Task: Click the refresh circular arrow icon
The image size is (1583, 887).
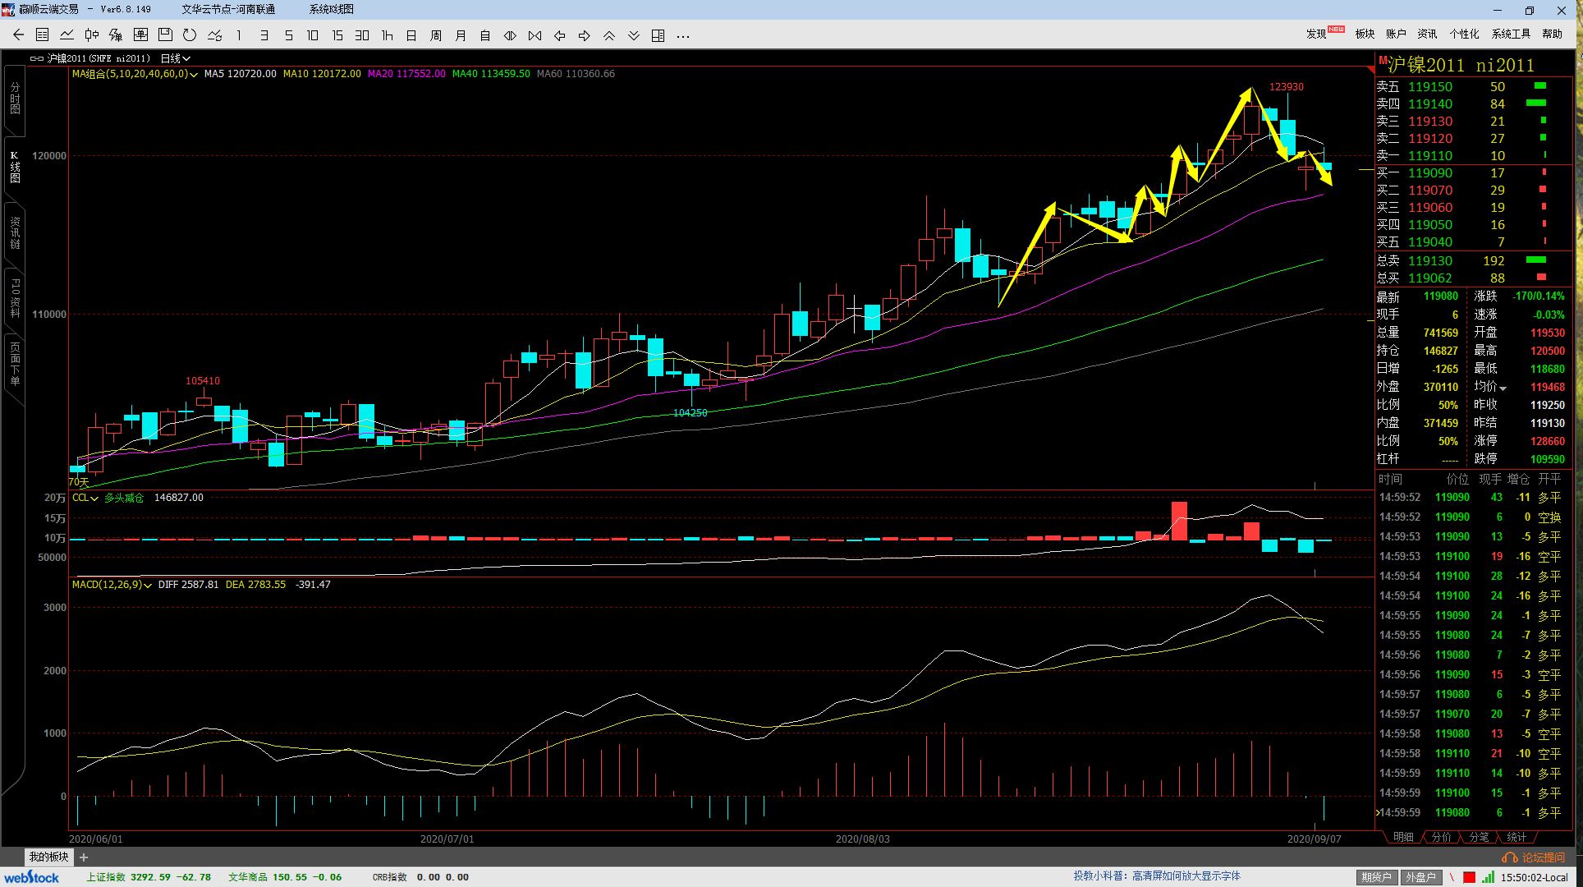Action: tap(190, 35)
